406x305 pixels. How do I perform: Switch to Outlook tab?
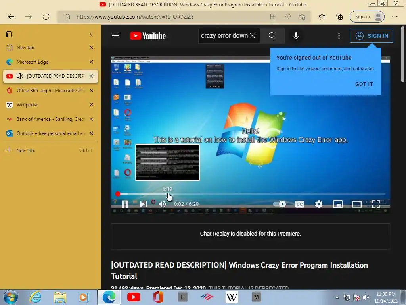[x=50, y=133]
